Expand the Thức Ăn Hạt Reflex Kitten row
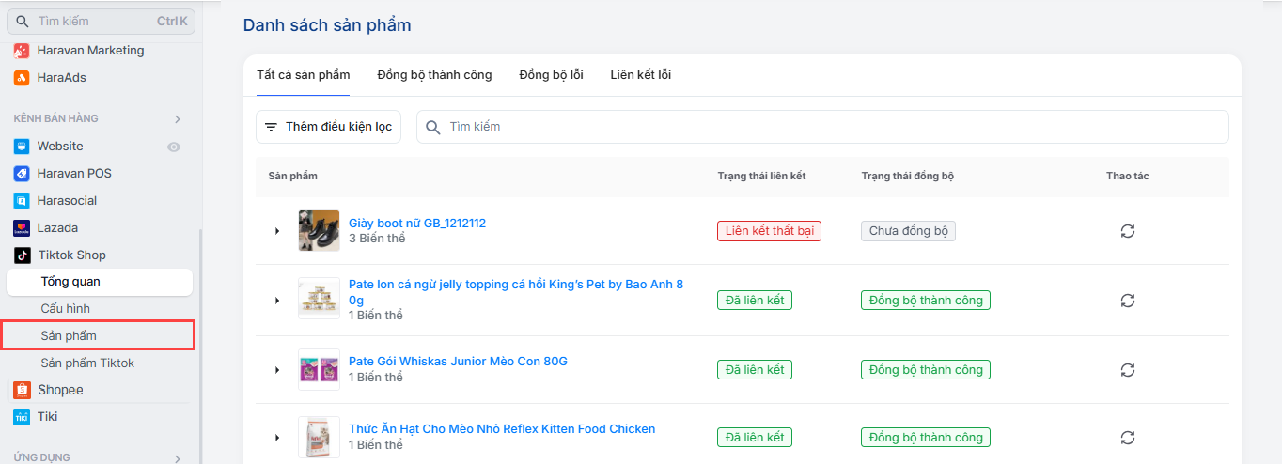The width and height of the screenshot is (1282, 464). click(277, 438)
